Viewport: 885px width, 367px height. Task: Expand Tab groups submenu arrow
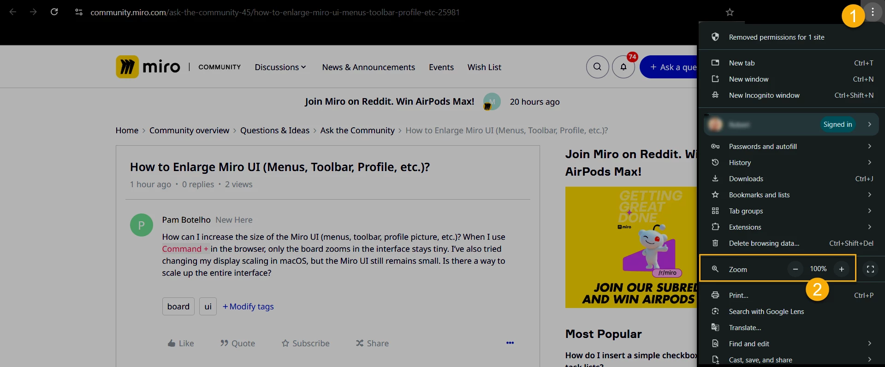[869, 211]
